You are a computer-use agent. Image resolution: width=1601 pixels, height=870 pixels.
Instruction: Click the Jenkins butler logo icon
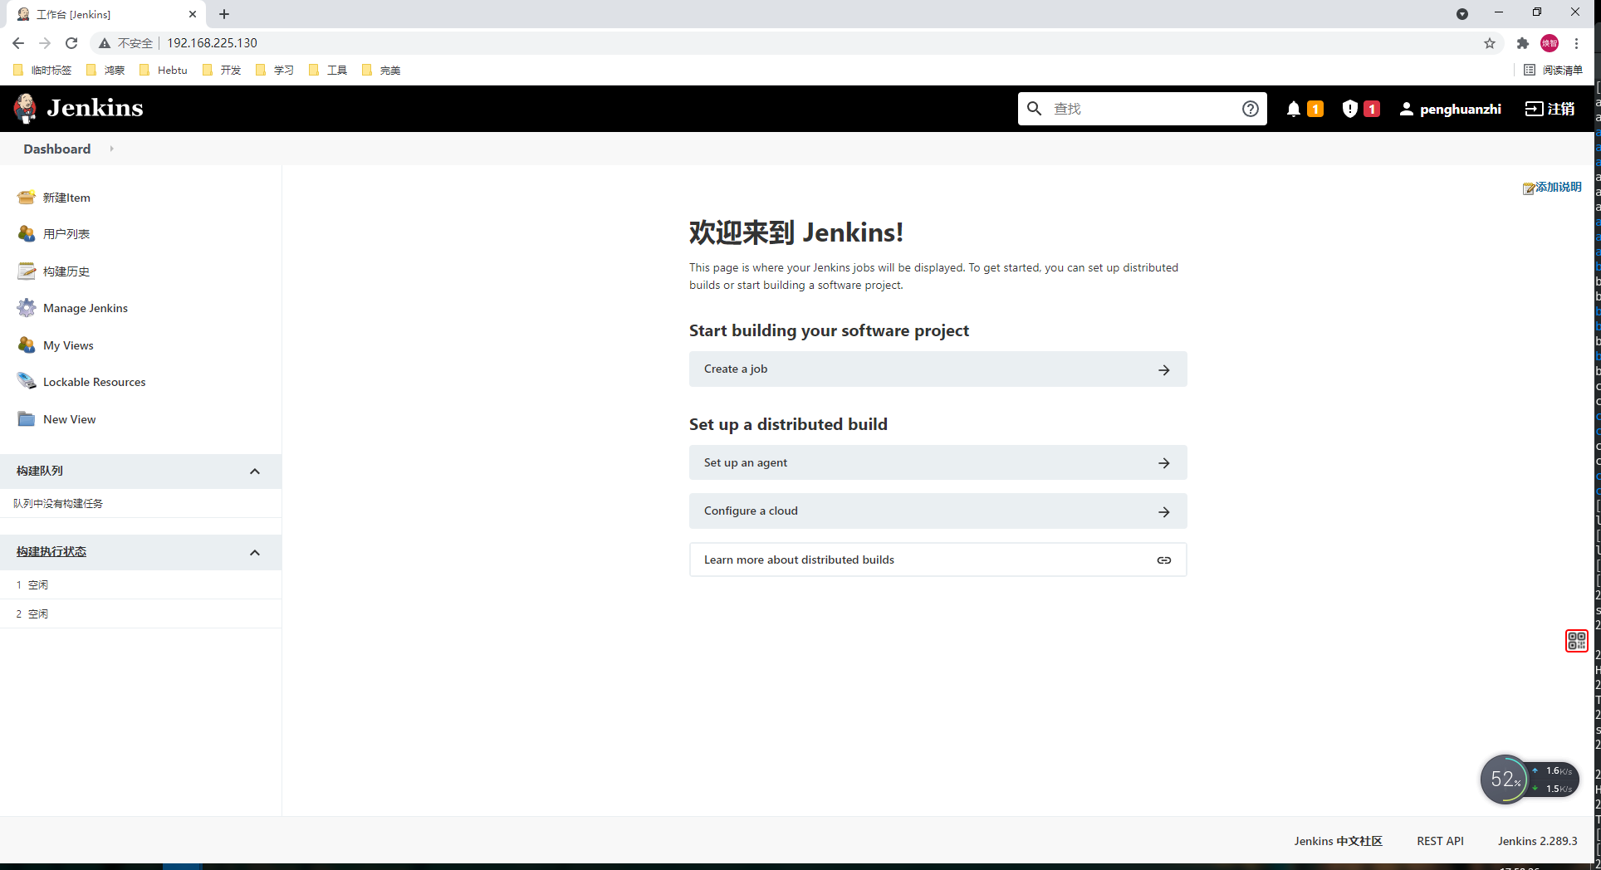(x=25, y=108)
